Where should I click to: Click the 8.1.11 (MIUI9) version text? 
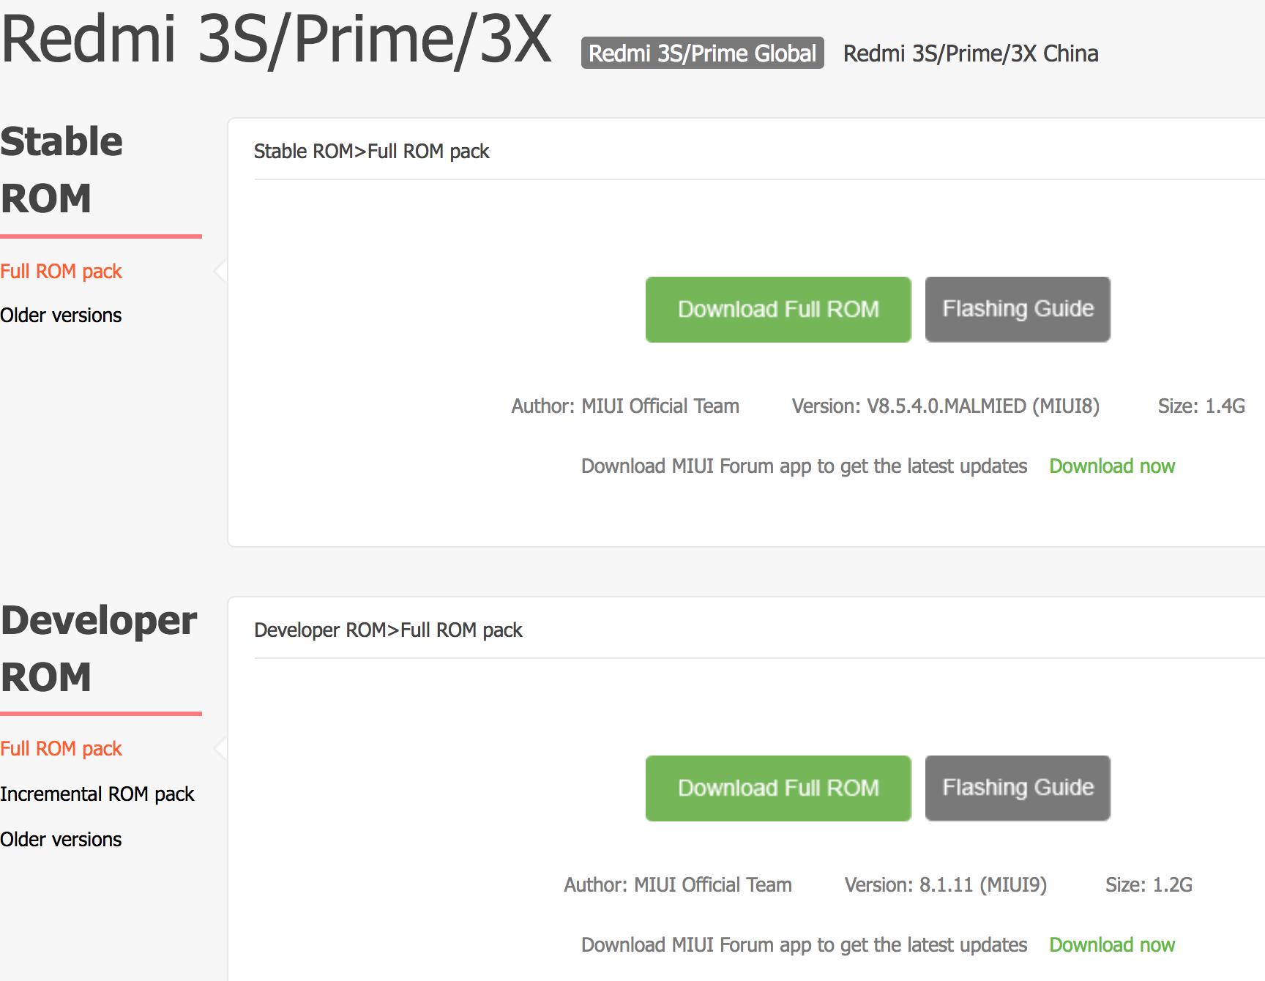(x=945, y=885)
